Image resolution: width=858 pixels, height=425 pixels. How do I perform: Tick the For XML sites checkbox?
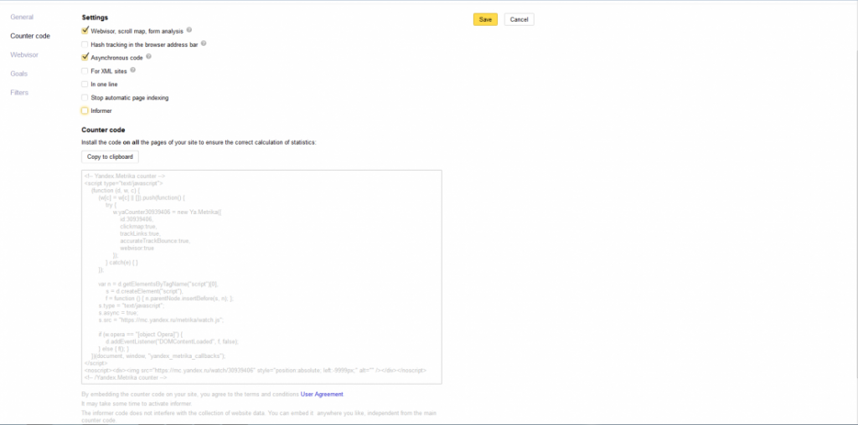[x=85, y=71]
